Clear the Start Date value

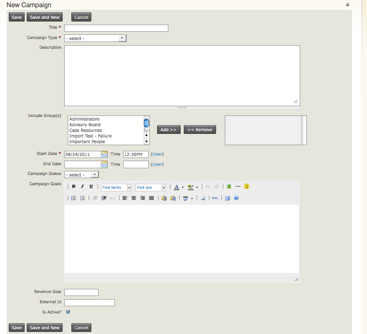157,154
